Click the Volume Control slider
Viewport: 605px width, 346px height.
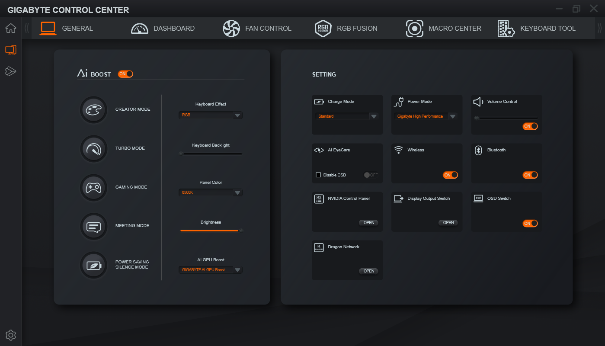(x=506, y=118)
